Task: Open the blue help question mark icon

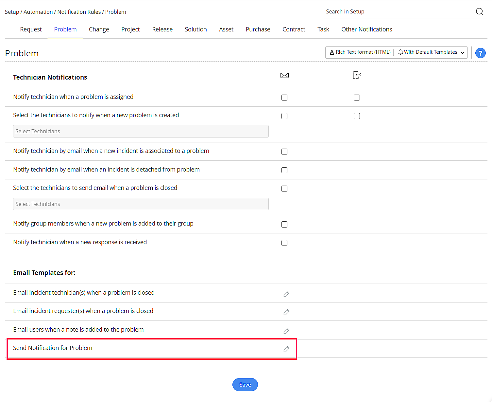Action: click(x=480, y=53)
